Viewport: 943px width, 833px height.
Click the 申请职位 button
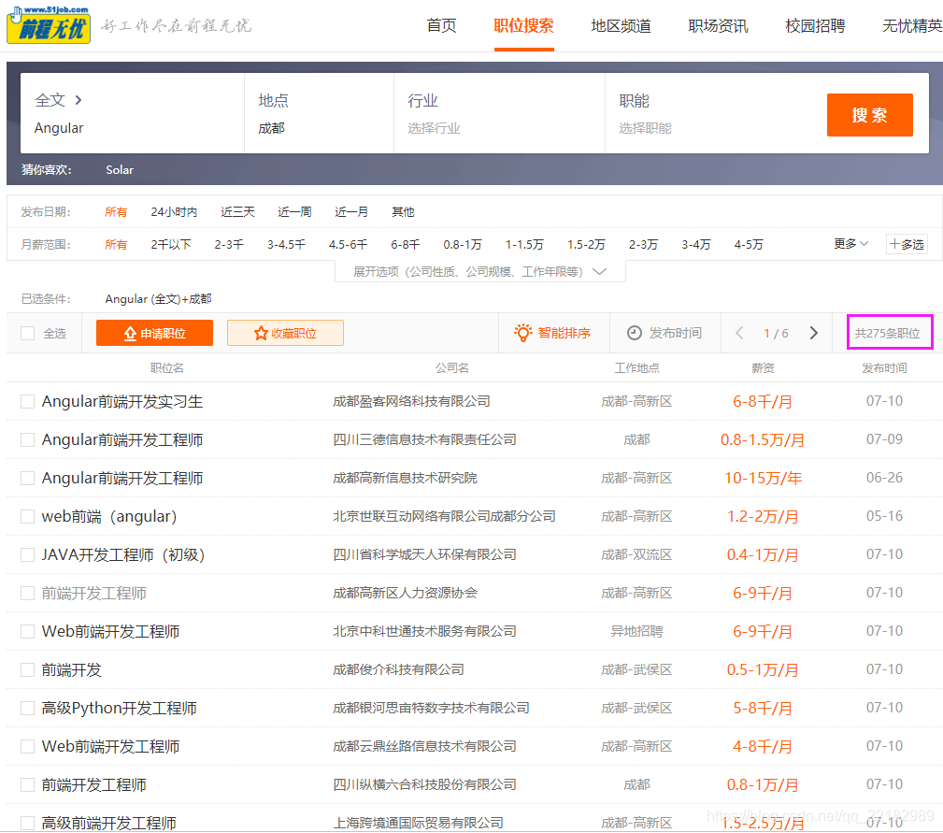[154, 333]
